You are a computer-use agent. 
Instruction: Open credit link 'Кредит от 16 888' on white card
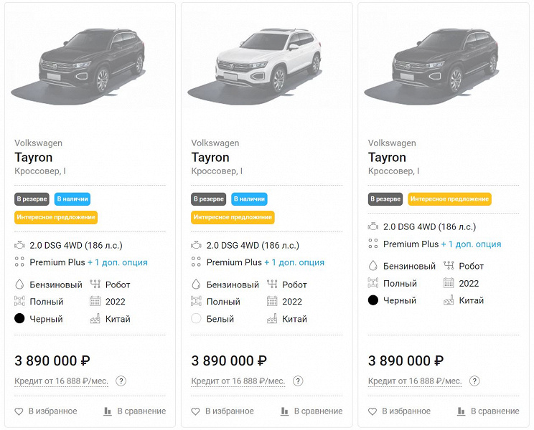coord(238,381)
